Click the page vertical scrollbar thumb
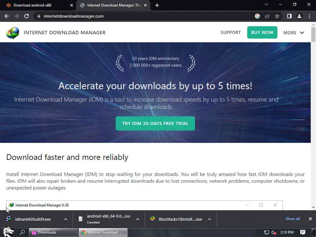316x237 pixels. [x=313, y=34]
